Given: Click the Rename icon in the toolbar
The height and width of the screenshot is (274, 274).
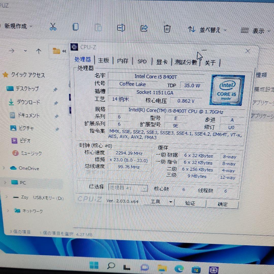Looking at the screenshot, I should coord(121,27).
